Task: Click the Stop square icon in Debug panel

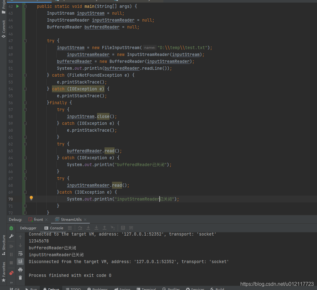Action: [x=11, y=263]
